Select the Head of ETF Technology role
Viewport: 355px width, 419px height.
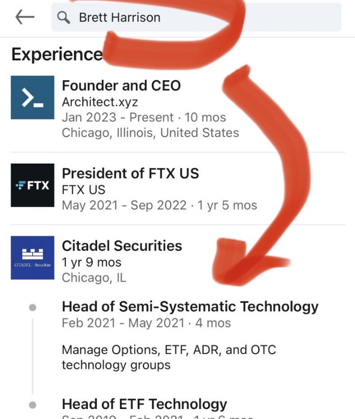[145, 404]
